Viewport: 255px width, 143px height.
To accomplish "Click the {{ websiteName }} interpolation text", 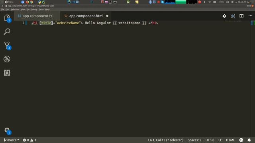I will pos(129,23).
